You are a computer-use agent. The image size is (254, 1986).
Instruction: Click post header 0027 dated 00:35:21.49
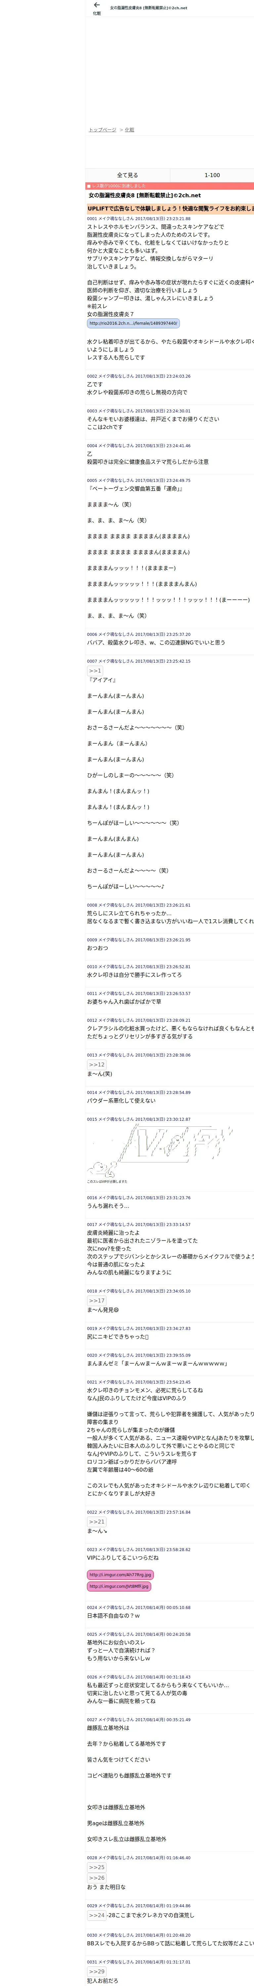(139, 1719)
